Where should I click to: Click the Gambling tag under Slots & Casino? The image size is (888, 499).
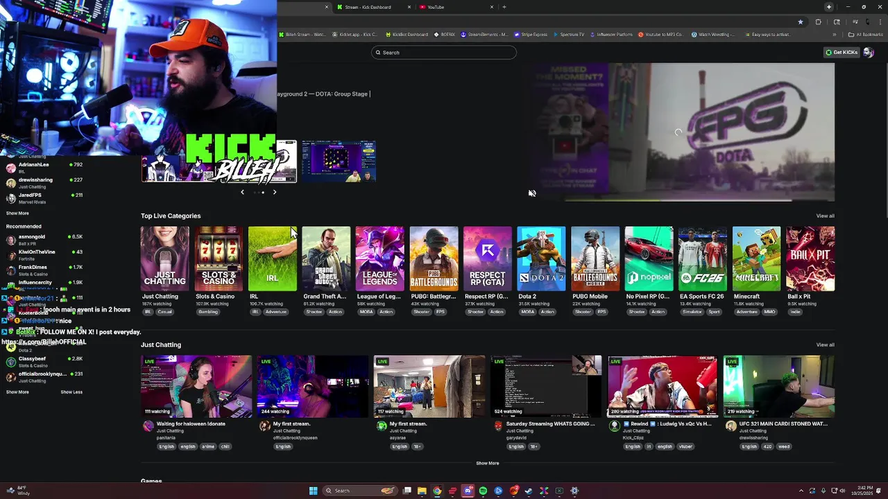coord(208,312)
